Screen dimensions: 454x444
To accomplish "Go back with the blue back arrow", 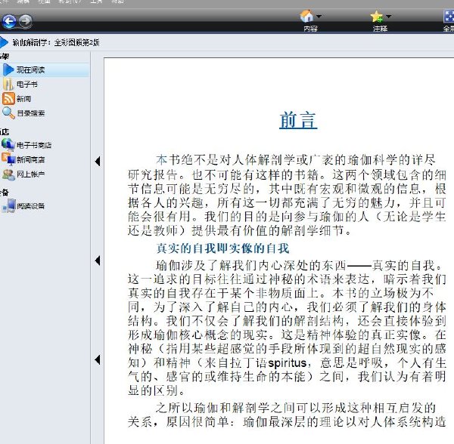I will (x=8, y=21).
